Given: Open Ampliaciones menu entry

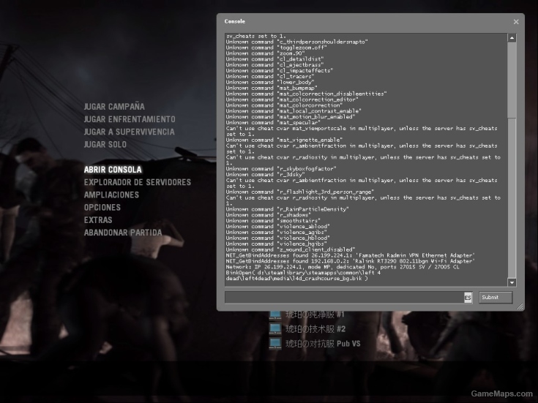Looking at the screenshot, I should pyautogui.click(x=111, y=195).
